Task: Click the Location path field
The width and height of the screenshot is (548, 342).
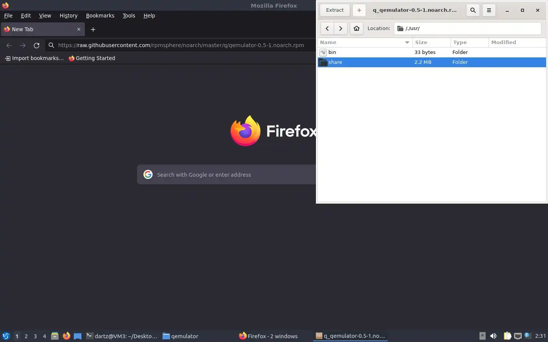Action: 468,28
